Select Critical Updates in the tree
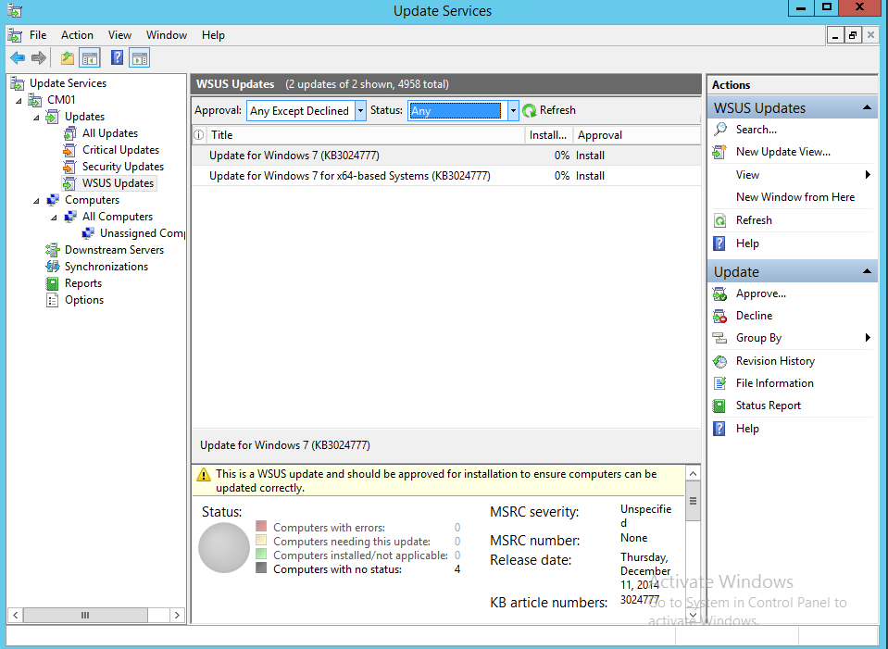Image resolution: width=888 pixels, height=649 pixels. pos(120,150)
